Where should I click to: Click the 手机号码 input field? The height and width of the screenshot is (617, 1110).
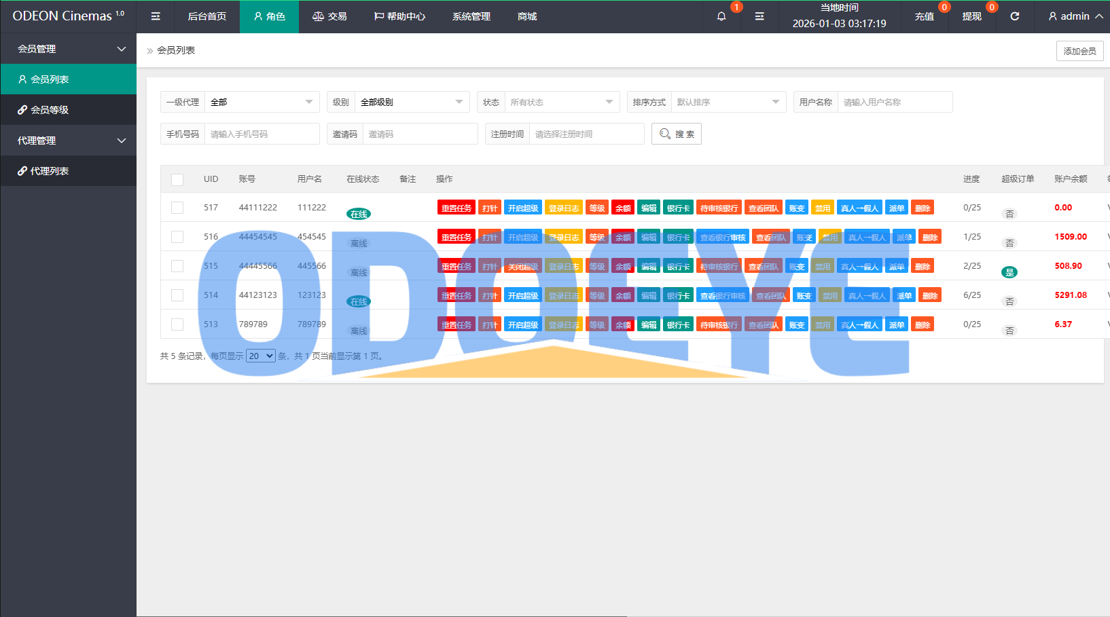click(262, 134)
